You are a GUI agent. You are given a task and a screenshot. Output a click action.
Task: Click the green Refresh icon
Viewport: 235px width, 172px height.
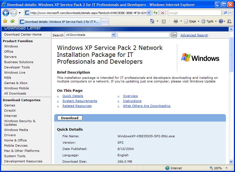coord(155,13)
